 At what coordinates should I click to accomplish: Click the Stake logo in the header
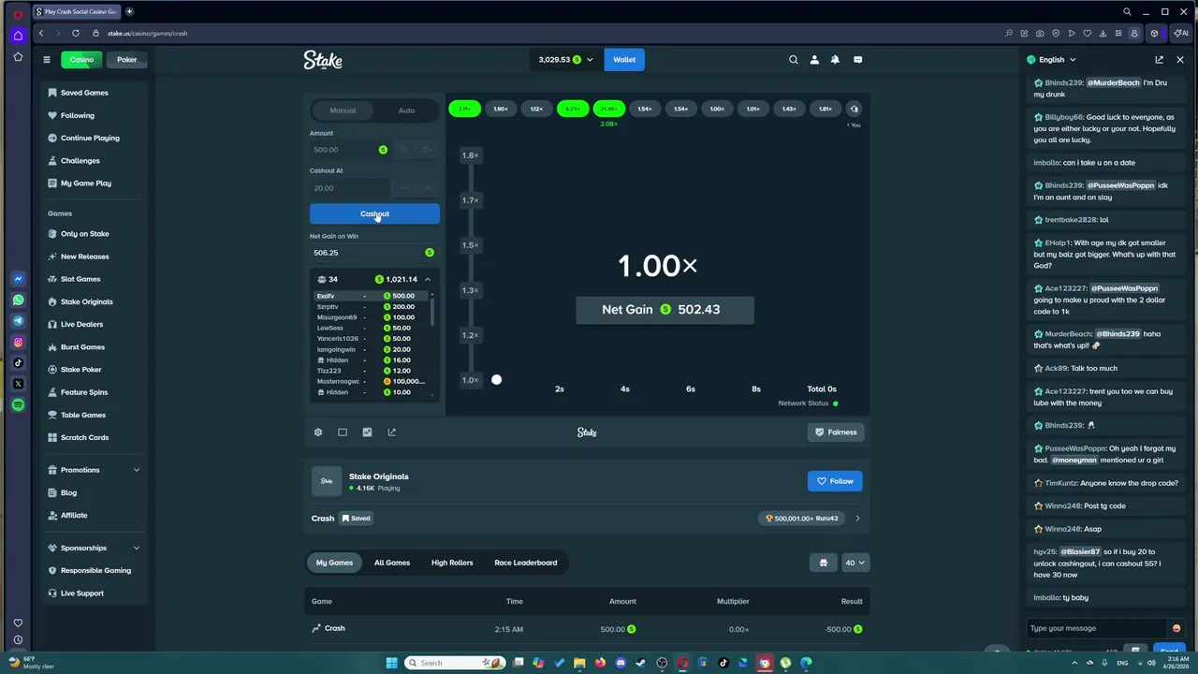(x=323, y=60)
